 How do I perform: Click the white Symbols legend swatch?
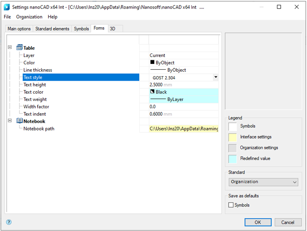(233, 126)
